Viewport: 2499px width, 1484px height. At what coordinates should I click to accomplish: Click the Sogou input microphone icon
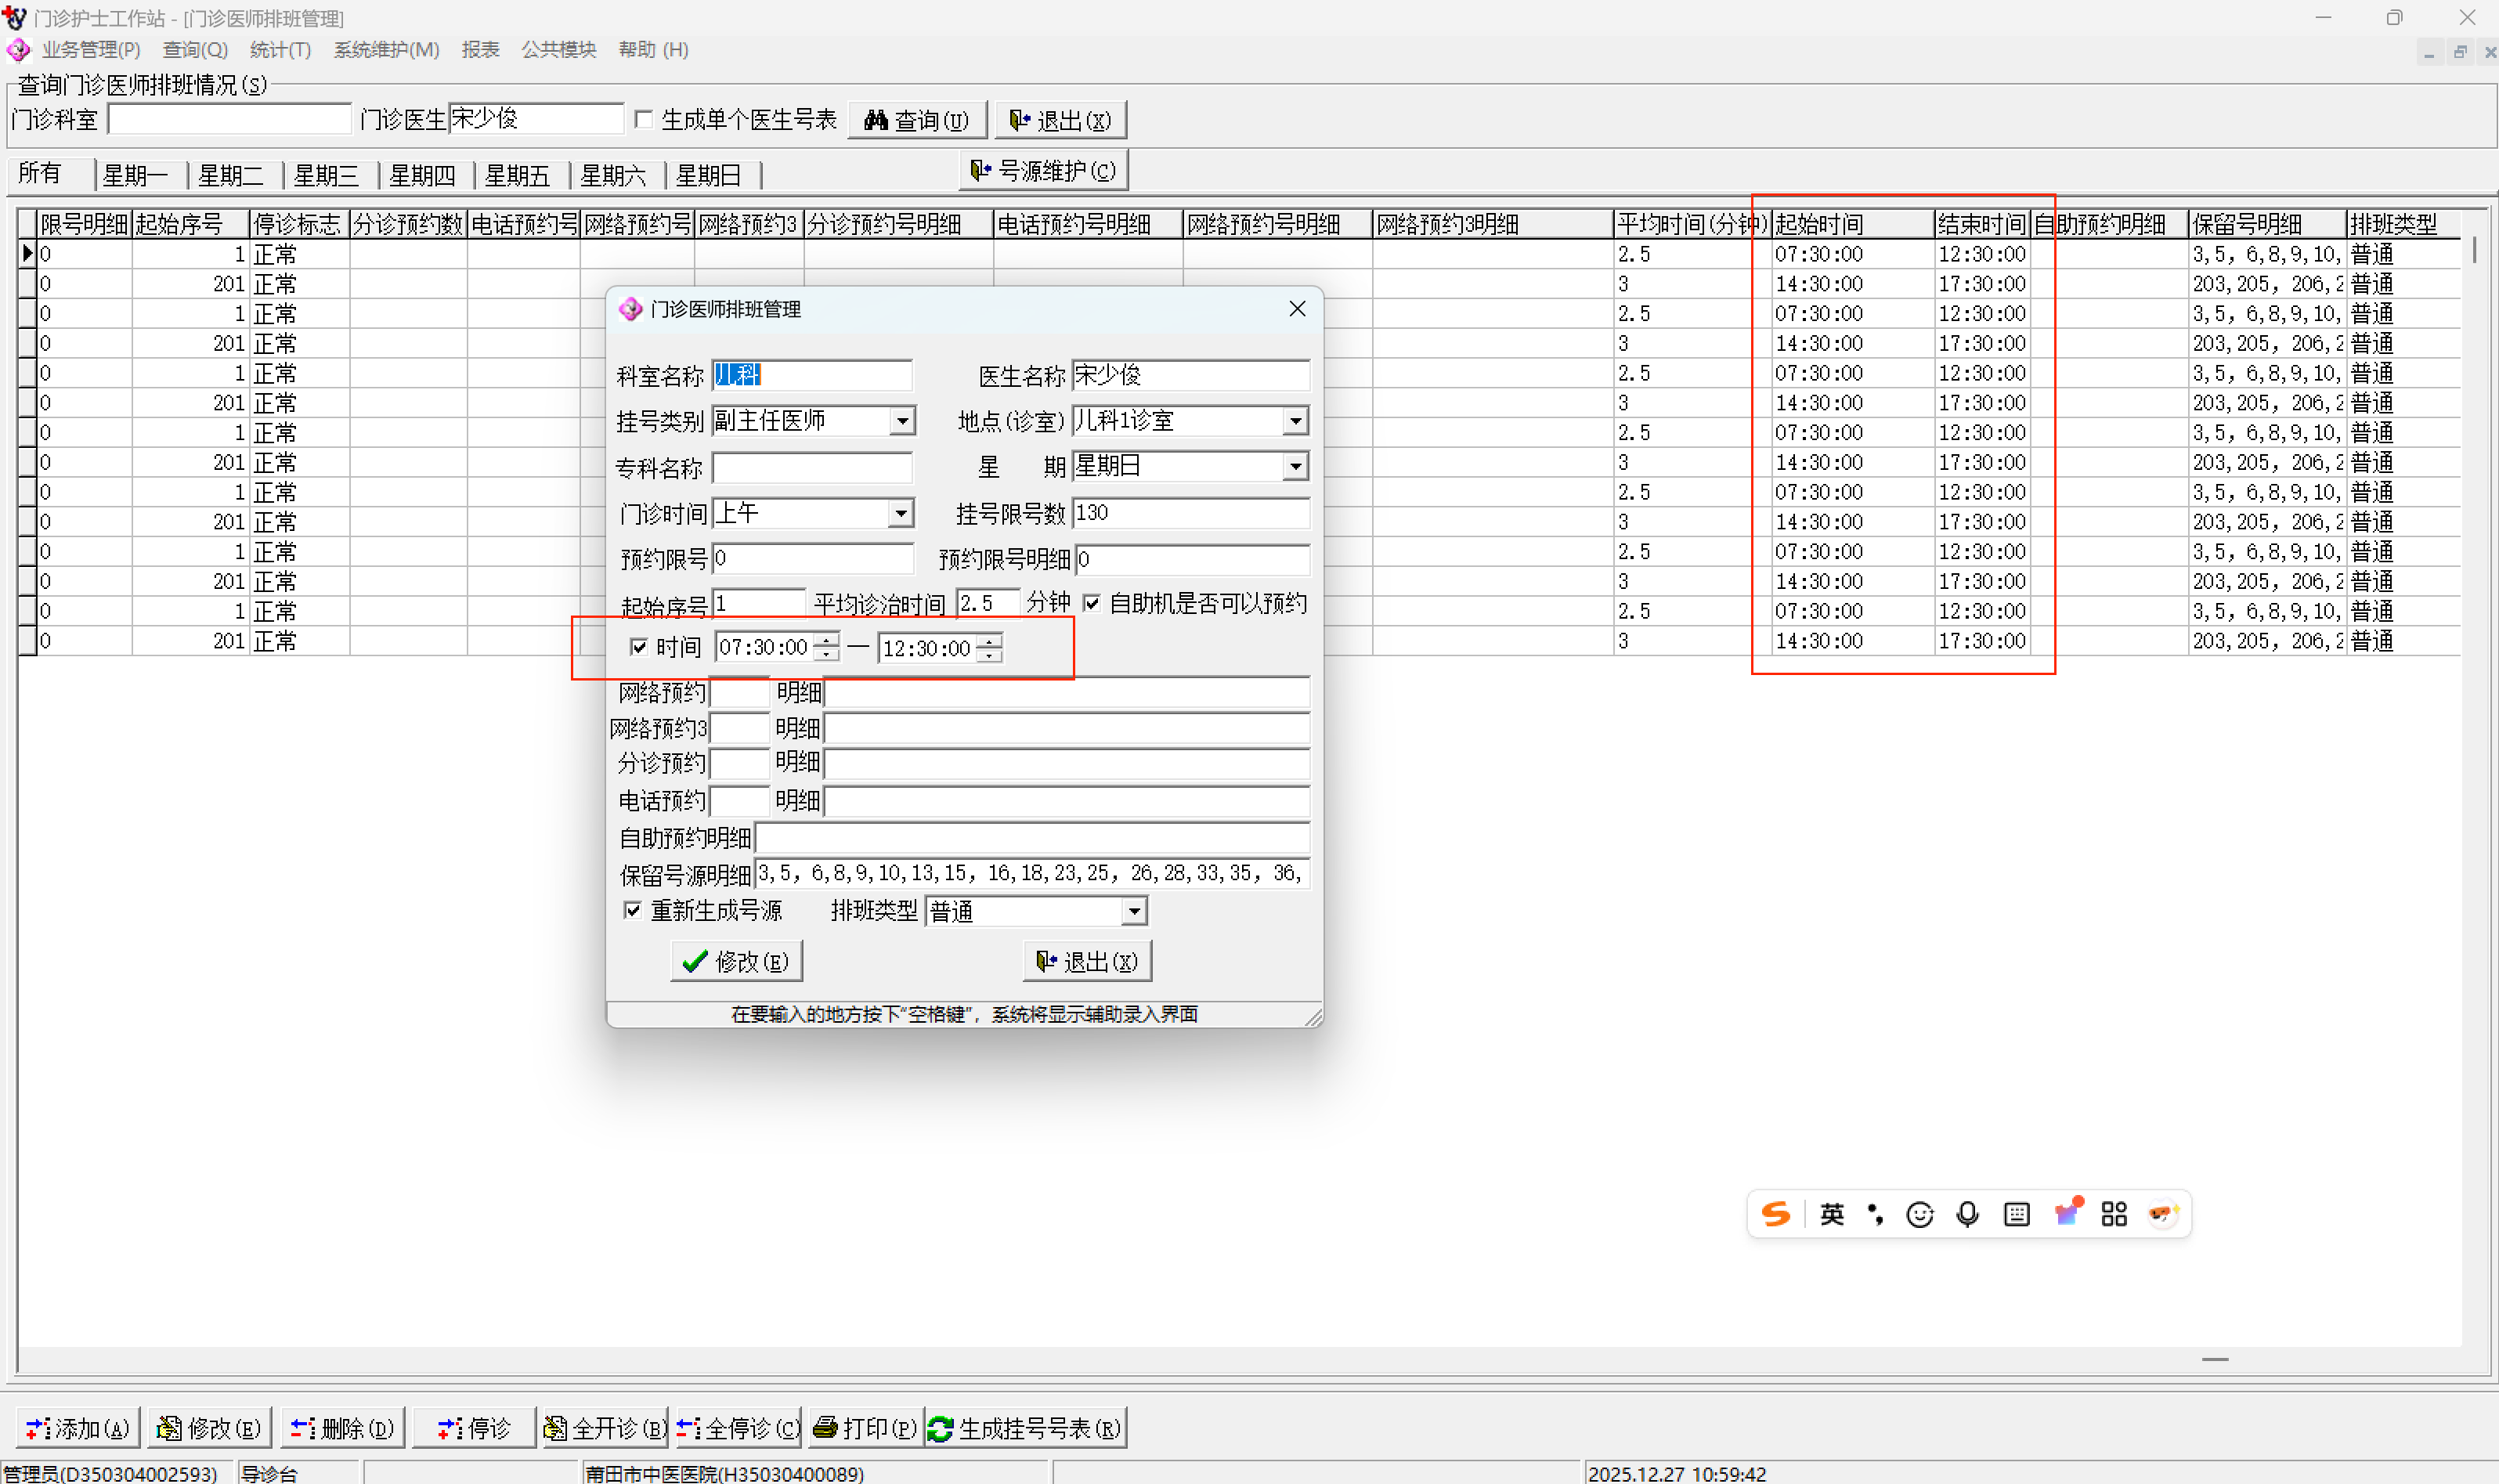point(1967,1214)
